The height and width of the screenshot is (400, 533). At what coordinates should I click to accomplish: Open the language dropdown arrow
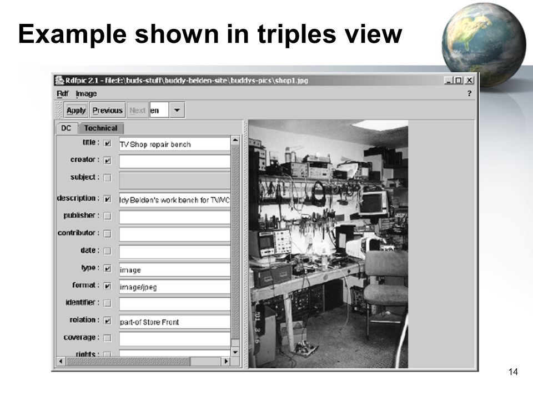[177, 110]
